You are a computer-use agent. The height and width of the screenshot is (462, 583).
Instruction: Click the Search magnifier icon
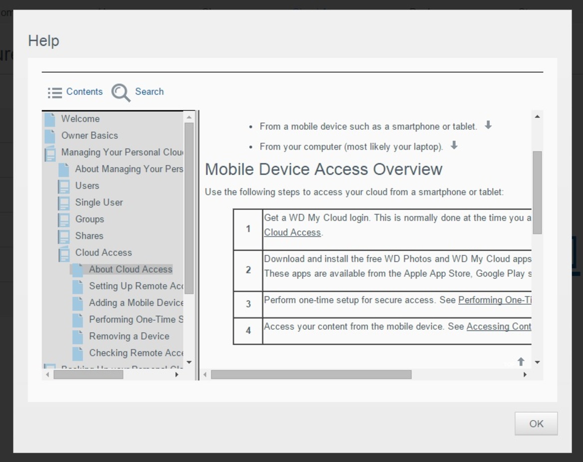click(121, 93)
